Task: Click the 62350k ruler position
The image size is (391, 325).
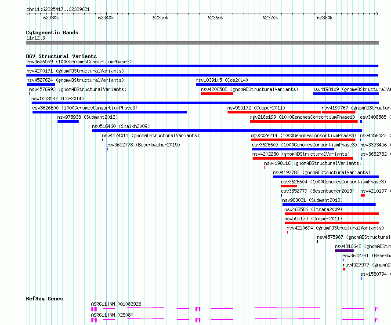Action: [160, 18]
